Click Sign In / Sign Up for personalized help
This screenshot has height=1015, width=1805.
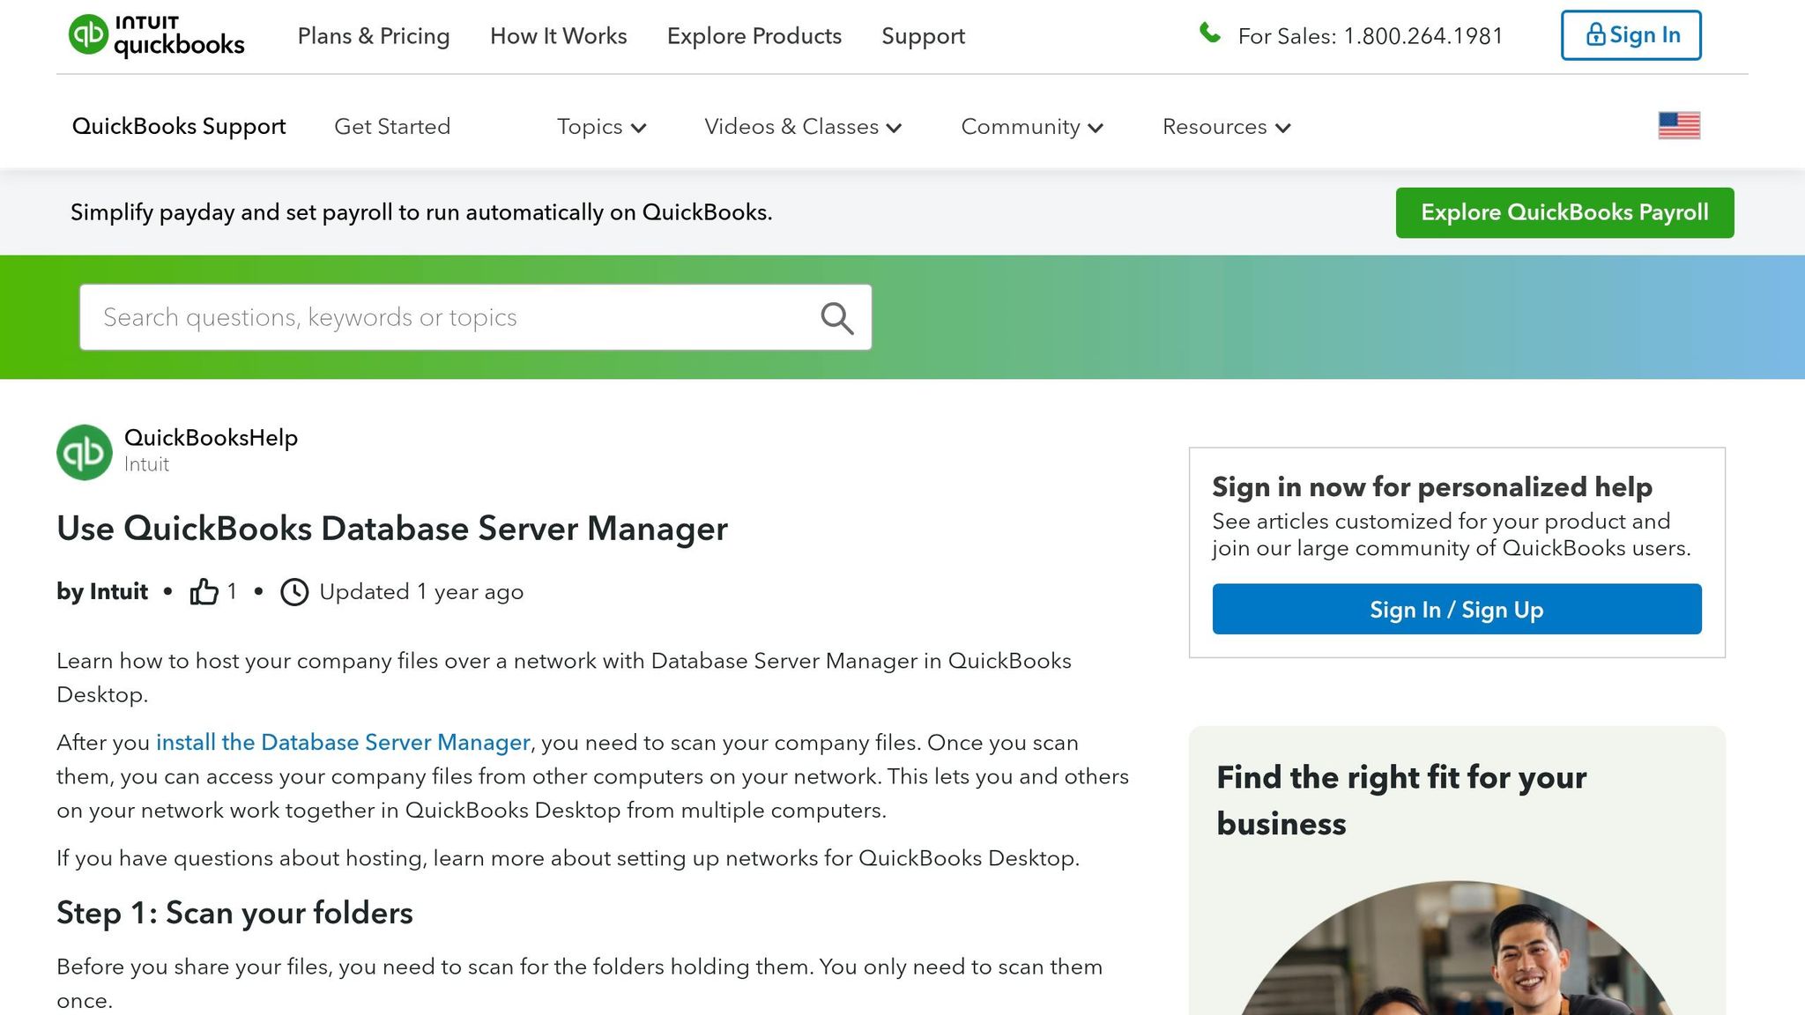(x=1456, y=608)
